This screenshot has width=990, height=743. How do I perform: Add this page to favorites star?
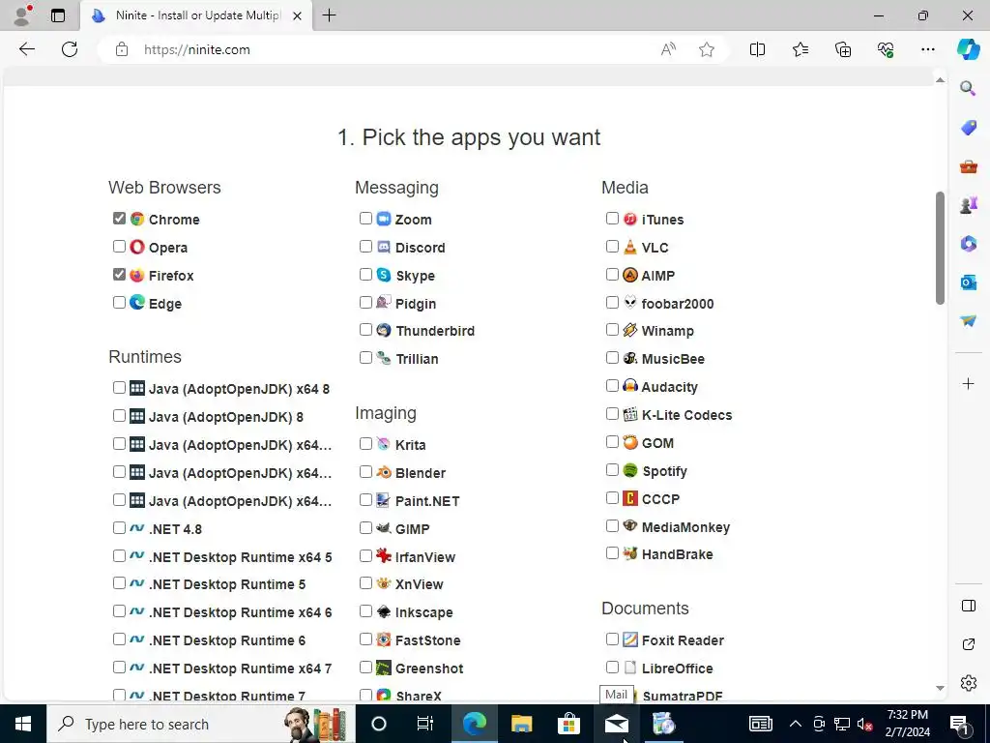(707, 49)
